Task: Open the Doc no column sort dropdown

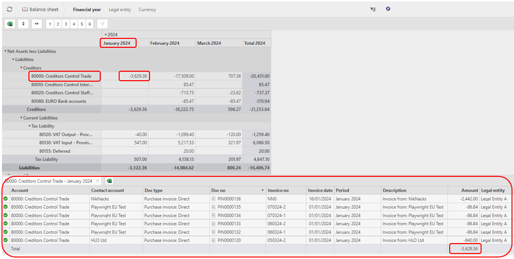Action: tap(263, 190)
